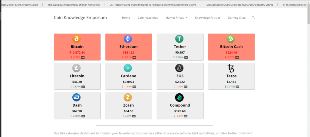Open the Coin Headlines menu item
This screenshot has height=137, width=310.
(x=148, y=18)
